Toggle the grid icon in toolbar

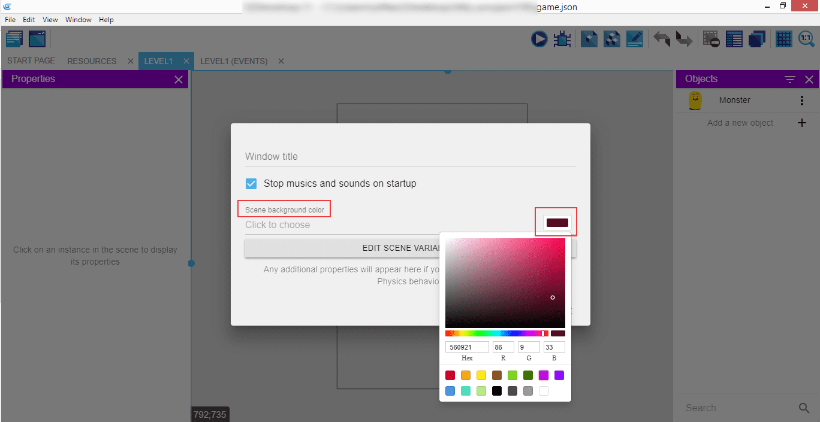[783, 40]
